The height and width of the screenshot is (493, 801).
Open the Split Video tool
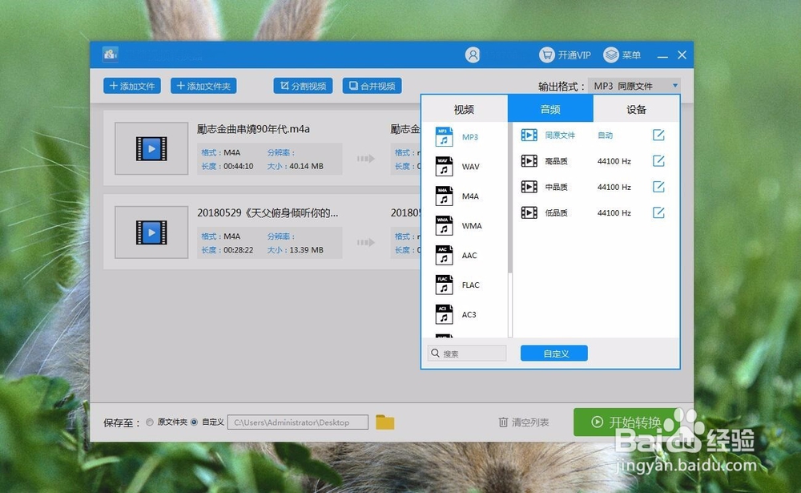[302, 86]
